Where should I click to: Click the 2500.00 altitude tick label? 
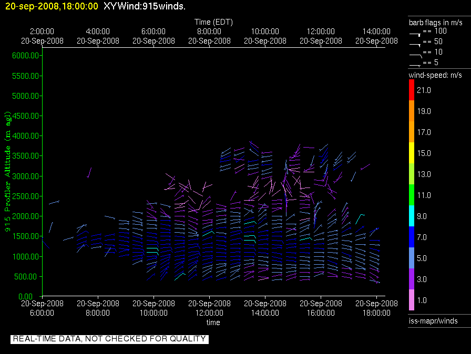[x=26, y=196]
